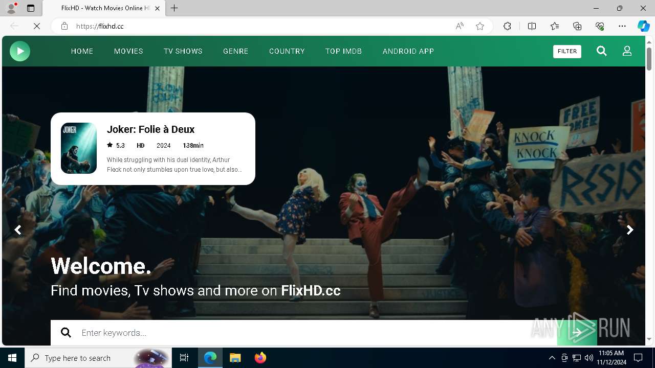Open Read aloud in address bar

pos(460,26)
